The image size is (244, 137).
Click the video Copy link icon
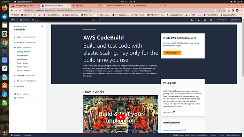click(152, 98)
